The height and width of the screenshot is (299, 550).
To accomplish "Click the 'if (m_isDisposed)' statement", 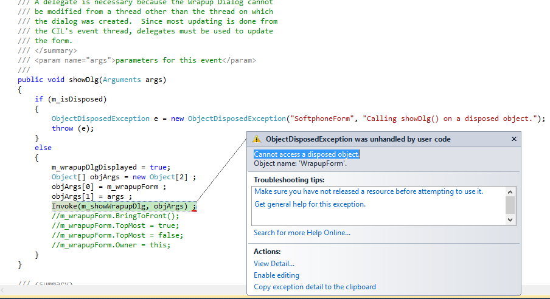I will [71, 99].
